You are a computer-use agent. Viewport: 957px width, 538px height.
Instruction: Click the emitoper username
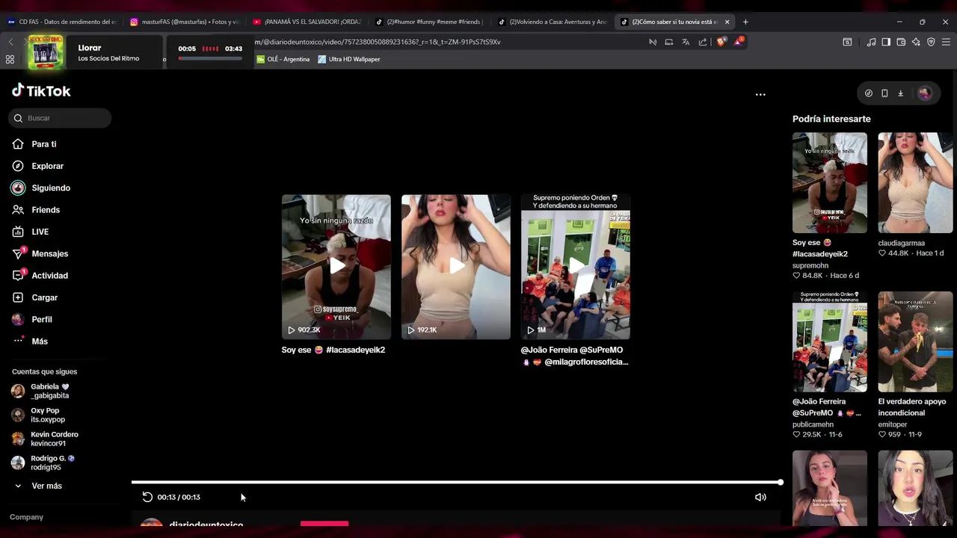[893, 424]
